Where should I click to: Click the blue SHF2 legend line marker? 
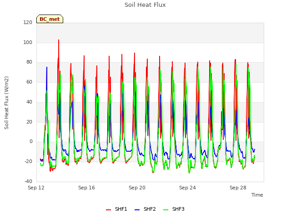tap(137, 210)
